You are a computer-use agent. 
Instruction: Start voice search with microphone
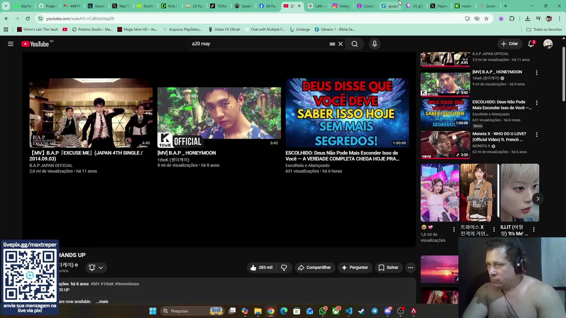375,44
